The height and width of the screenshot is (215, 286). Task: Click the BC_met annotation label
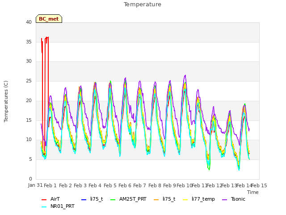coord(49,19)
